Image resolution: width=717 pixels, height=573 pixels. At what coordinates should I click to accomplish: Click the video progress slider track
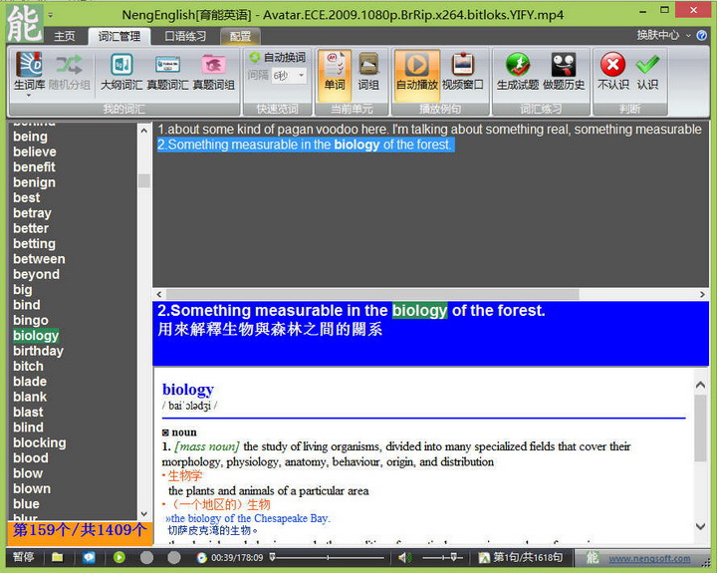(x=328, y=557)
